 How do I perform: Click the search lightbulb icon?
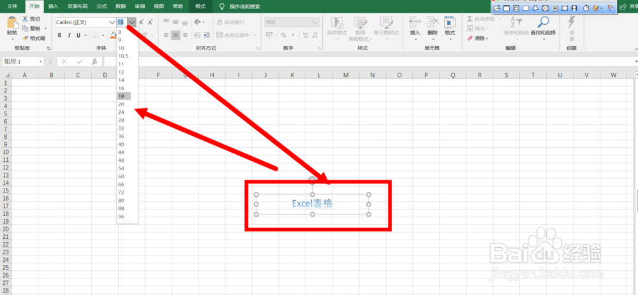pos(222,6)
